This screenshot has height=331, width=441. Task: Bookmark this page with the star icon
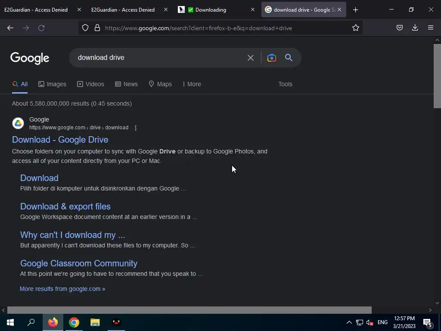355,28
